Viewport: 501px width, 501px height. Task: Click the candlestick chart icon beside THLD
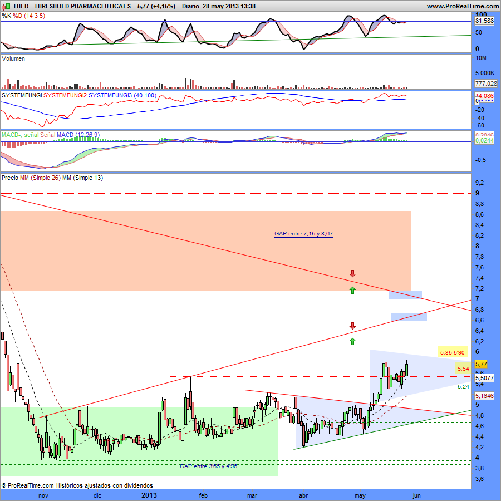pyautogui.click(x=6, y=6)
